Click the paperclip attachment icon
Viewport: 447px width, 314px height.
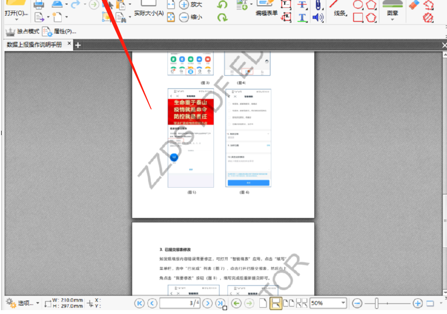point(318,5)
